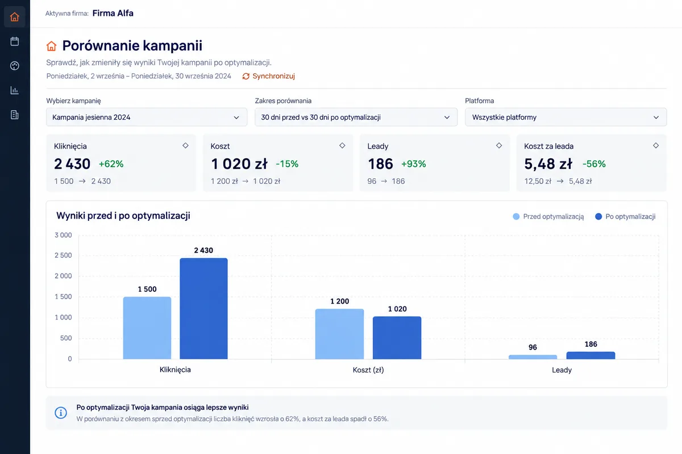Click the Wybierz kampanię field label
The image size is (682, 454).
tap(73, 101)
